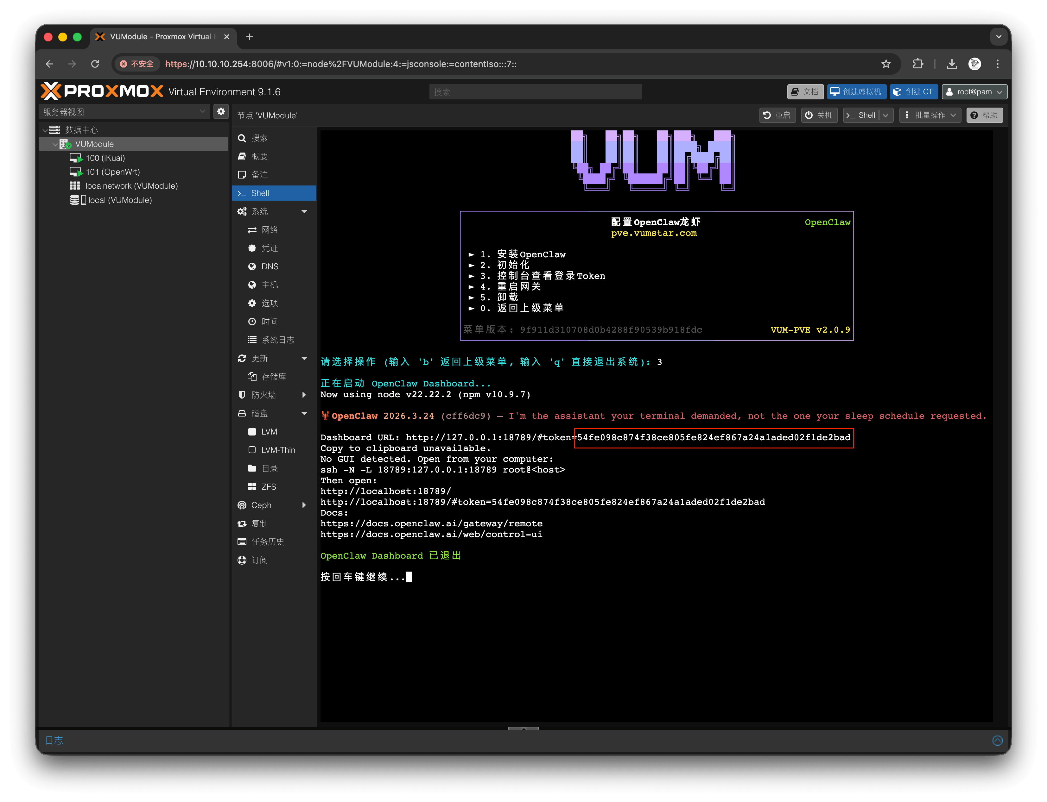Screen dimensions: 1047x802
Task: Open the browser downloads icon
Action: pyautogui.click(x=951, y=64)
